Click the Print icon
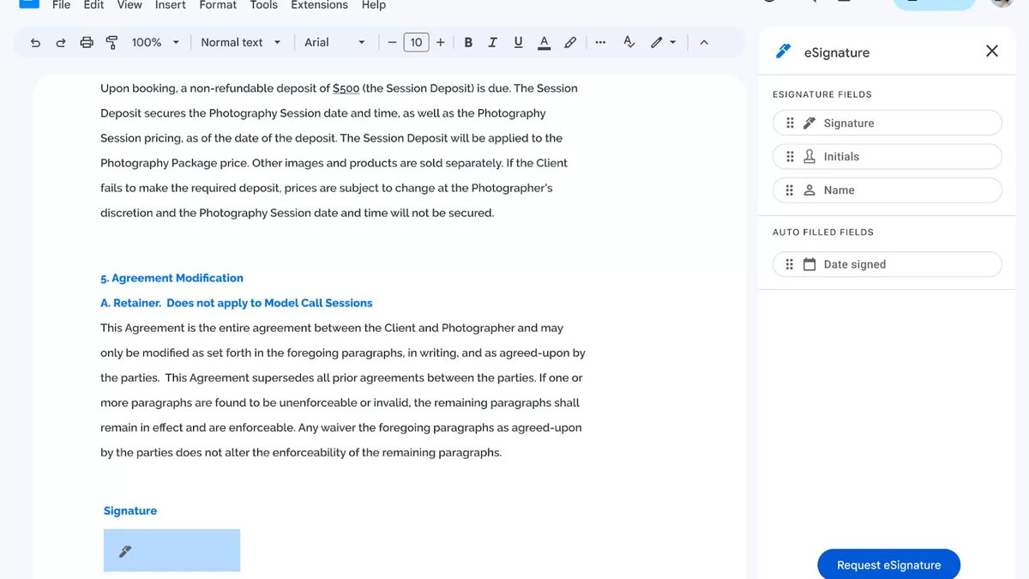The height and width of the screenshot is (579, 1029). (x=87, y=41)
